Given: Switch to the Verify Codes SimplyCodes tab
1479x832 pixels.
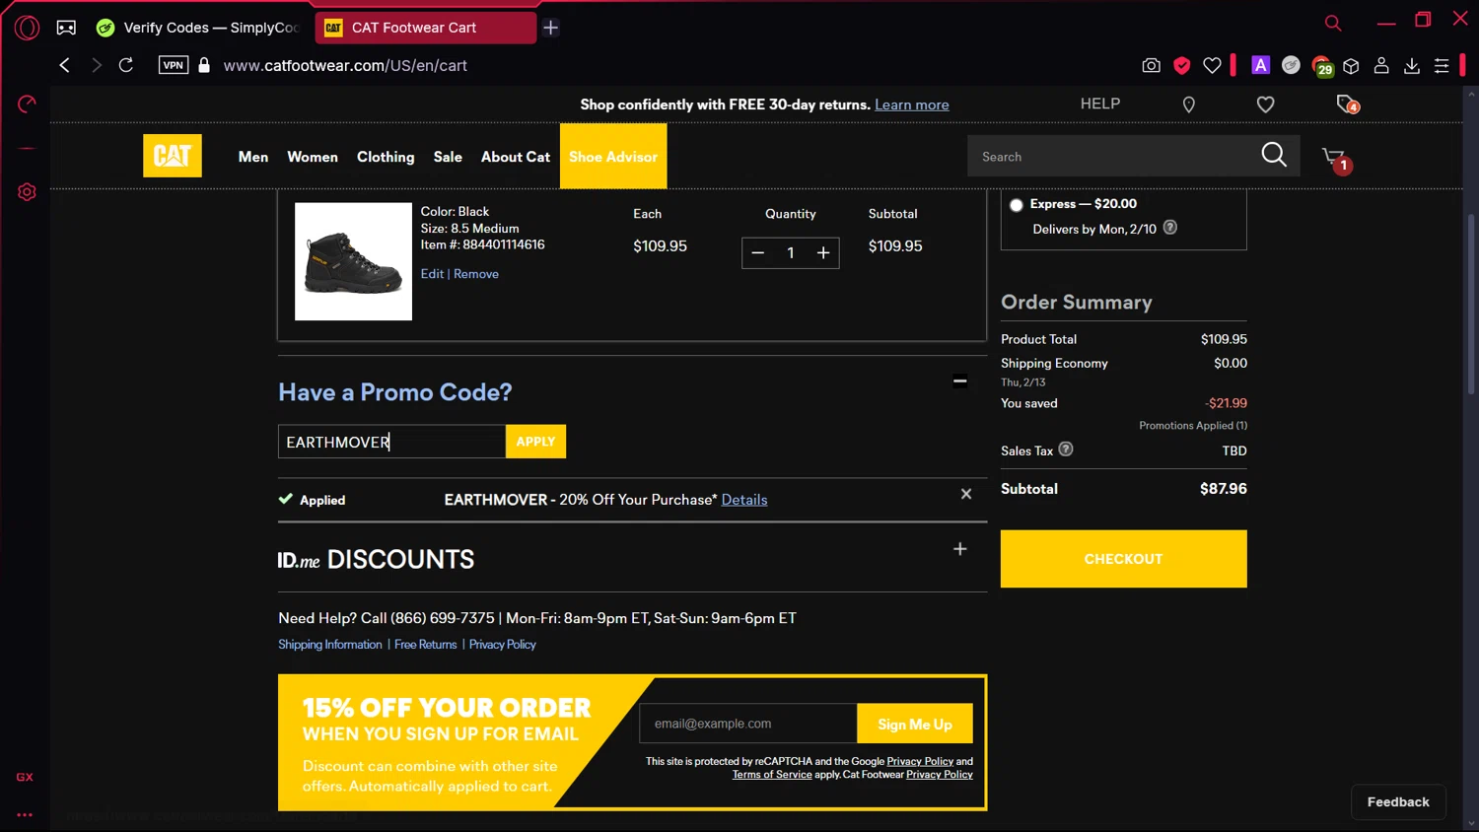Looking at the screenshot, I should (197, 28).
